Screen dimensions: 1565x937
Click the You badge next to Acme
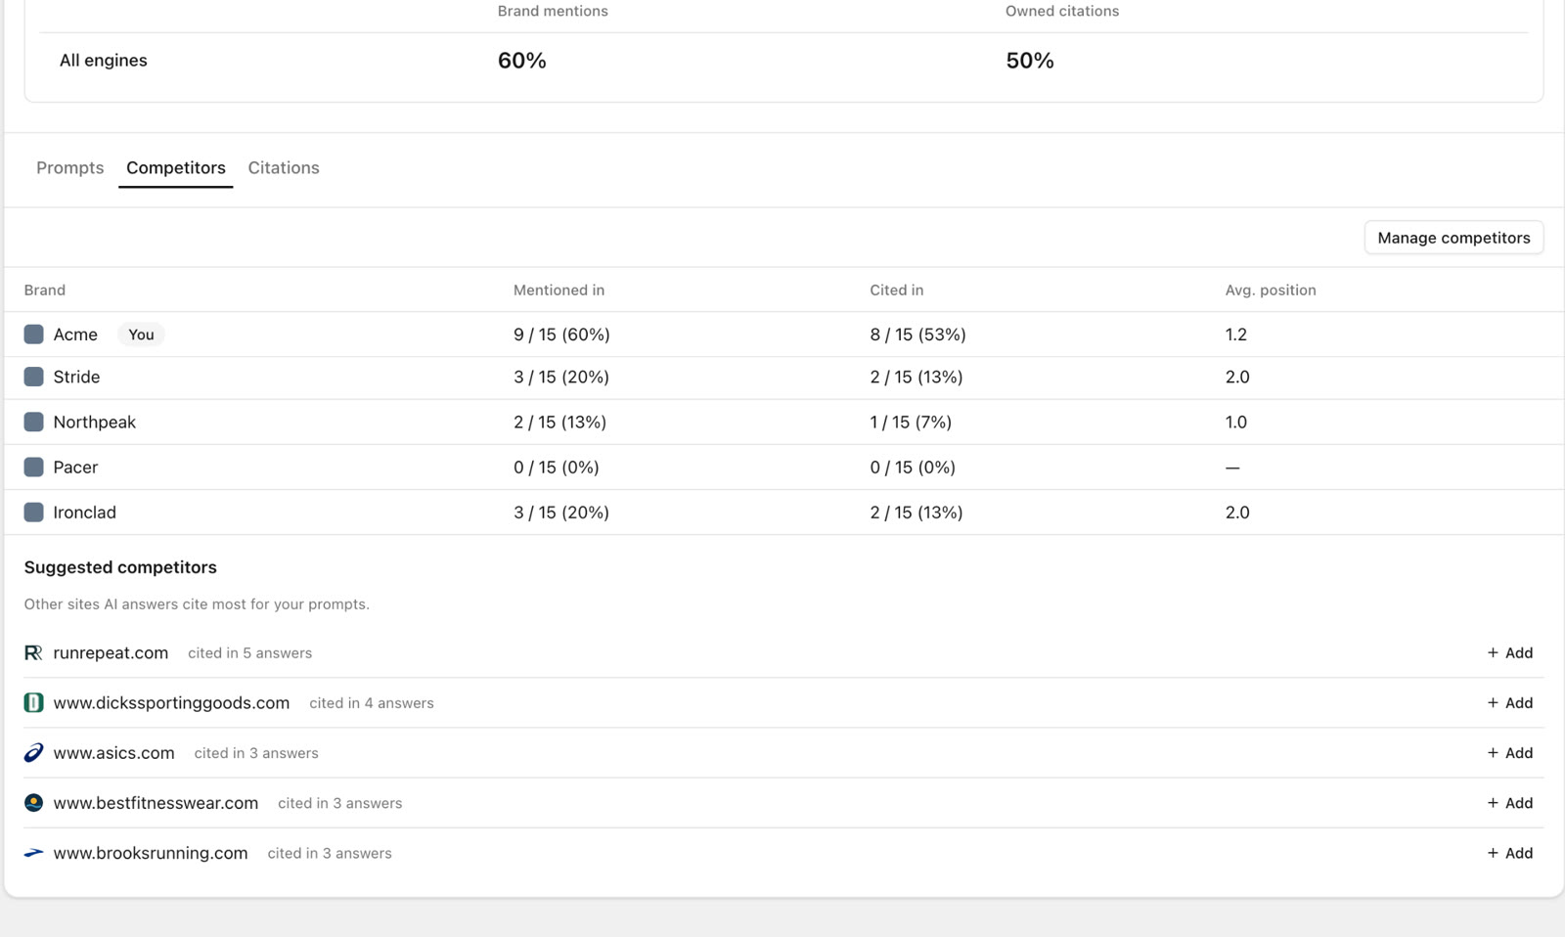point(141,335)
